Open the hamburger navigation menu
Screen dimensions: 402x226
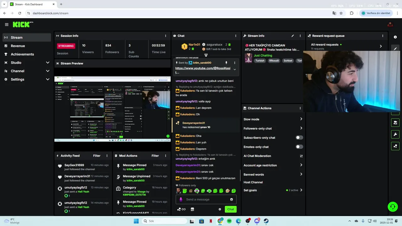pyautogui.click(x=7, y=24)
